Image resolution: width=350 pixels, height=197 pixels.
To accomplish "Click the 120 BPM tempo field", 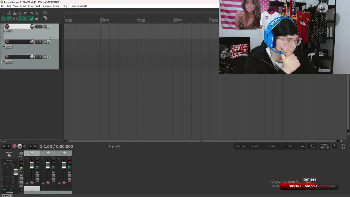I will pos(313,146).
